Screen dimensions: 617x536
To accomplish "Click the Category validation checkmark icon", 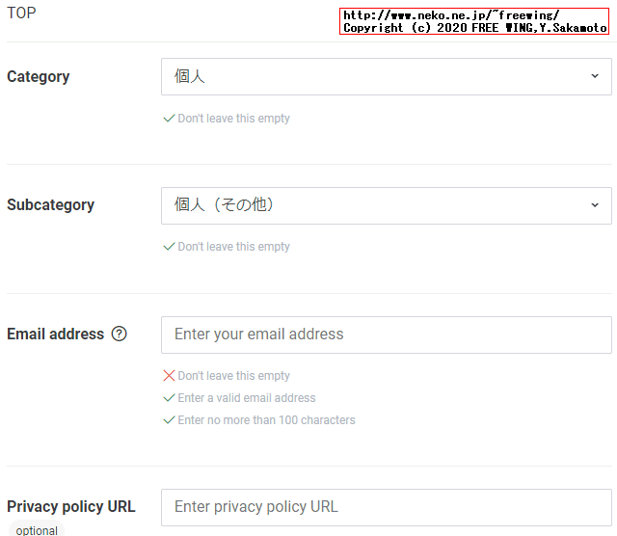I will tap(170, 119).
